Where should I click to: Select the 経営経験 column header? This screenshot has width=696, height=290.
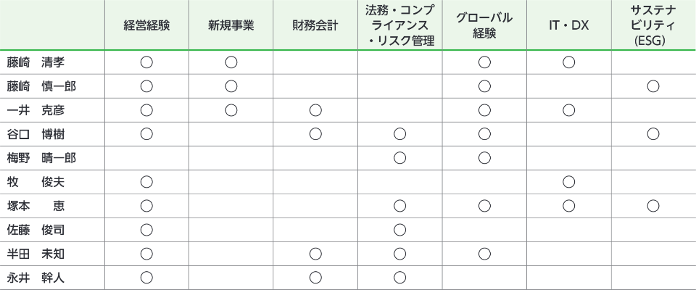[x=146, y=25]
